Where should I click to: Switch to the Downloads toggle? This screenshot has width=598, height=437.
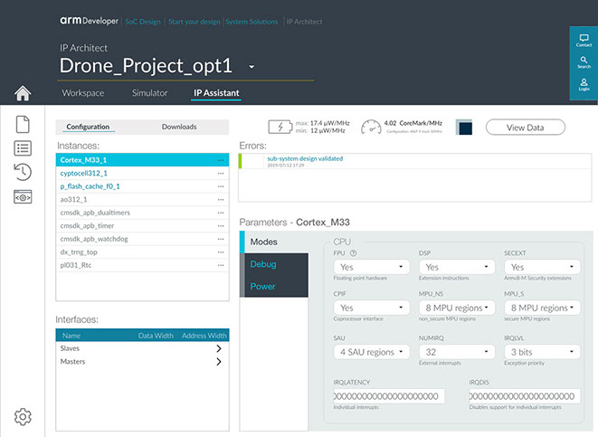click(179, 128)
